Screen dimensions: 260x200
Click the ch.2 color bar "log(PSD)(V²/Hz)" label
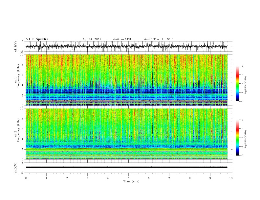(x=246, y=139)
